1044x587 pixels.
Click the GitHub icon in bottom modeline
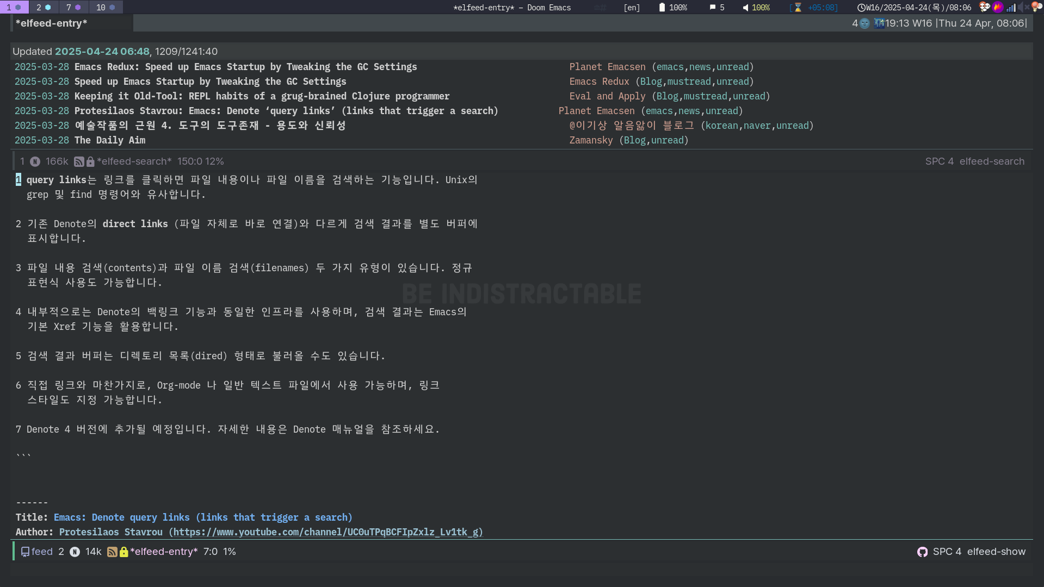pos(922,552)
